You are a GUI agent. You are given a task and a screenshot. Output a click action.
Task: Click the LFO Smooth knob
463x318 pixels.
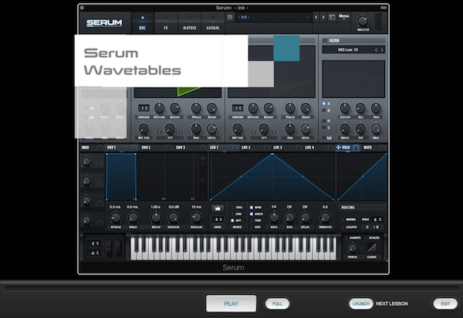(x=325, y=218)
